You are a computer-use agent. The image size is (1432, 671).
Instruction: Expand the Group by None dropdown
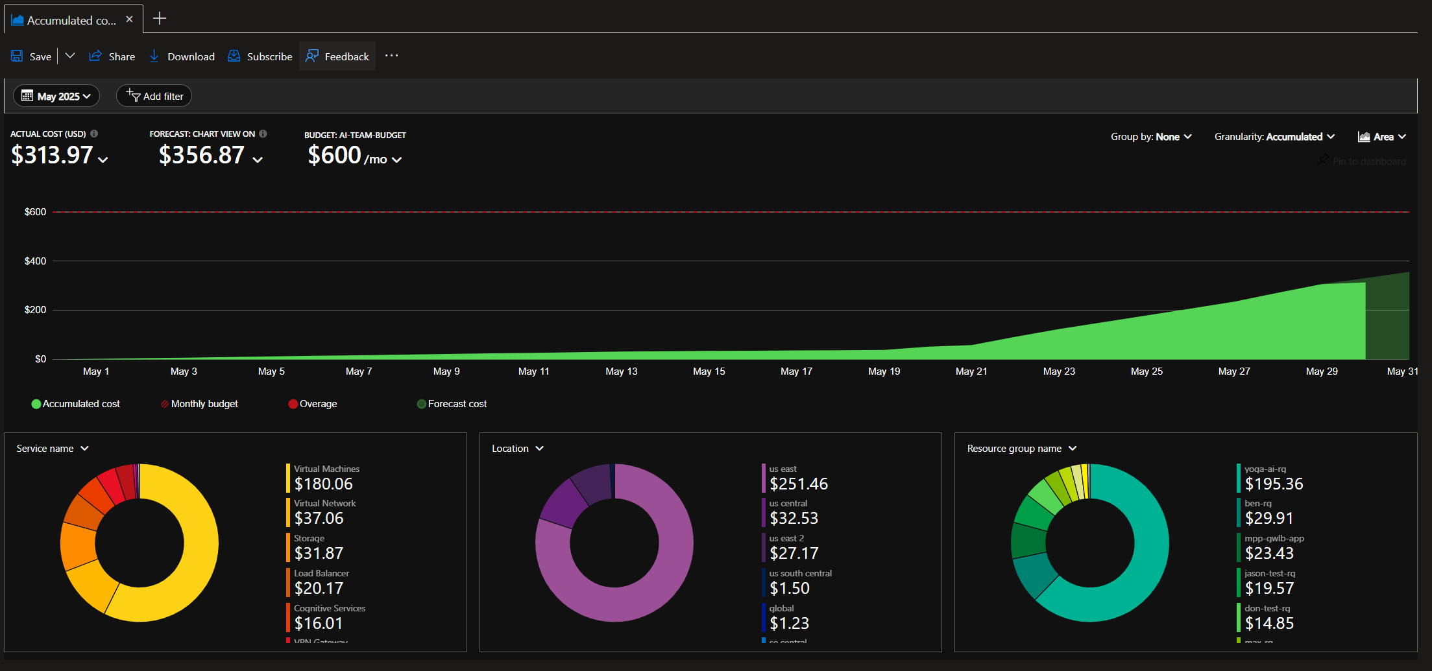(x=1150, y=137)
